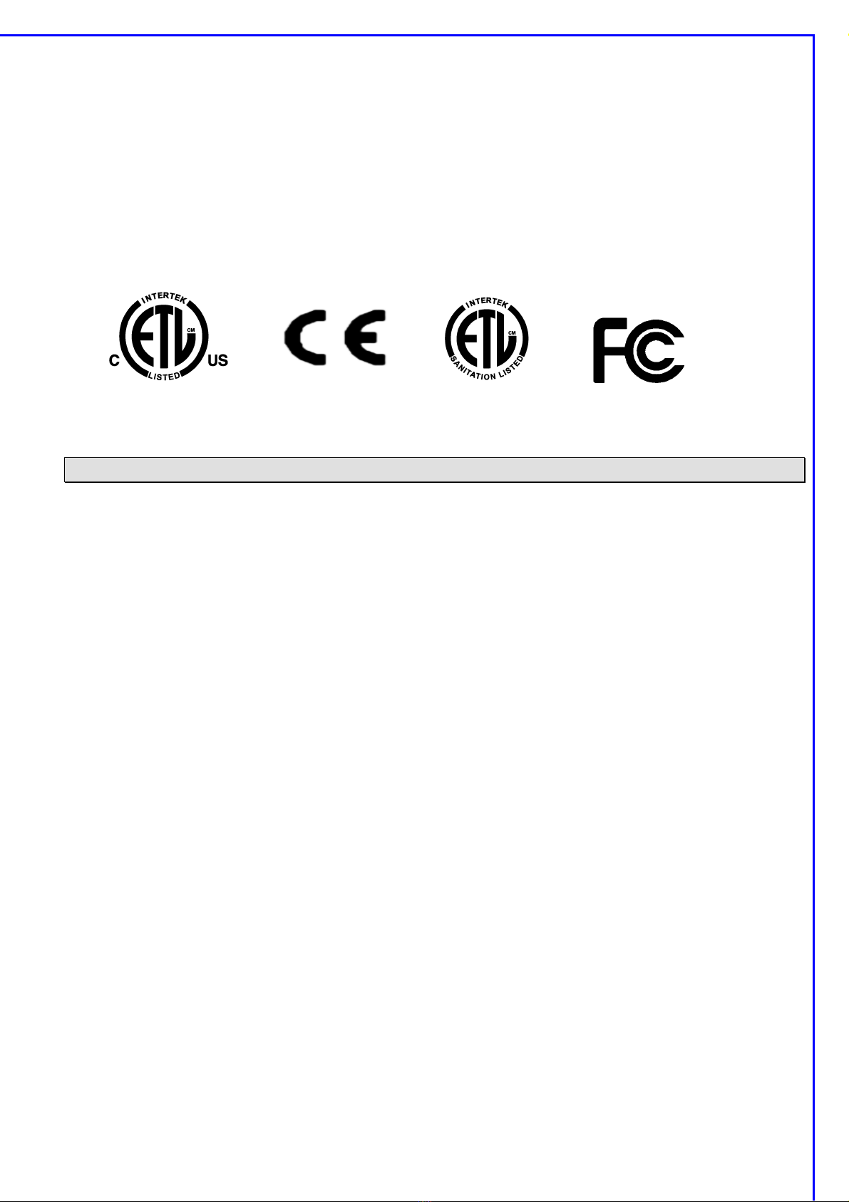Click the ETL Listed C/US certification logo
This screenshot has height=1202, width=849.
tap(168, 337)
